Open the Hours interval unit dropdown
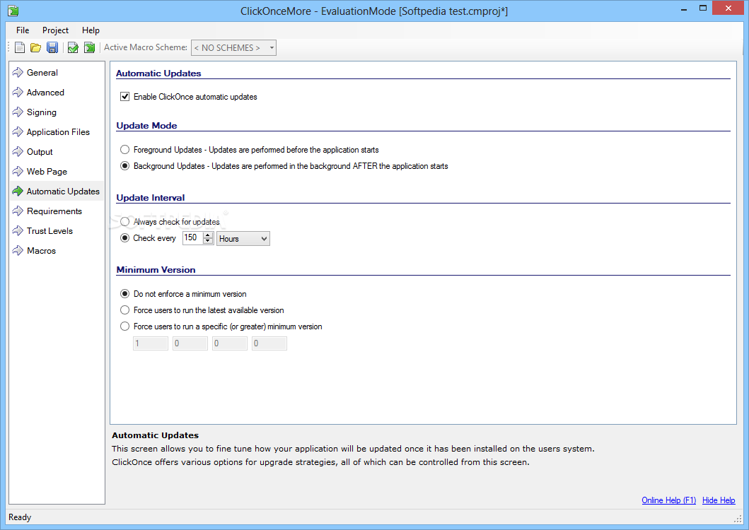Image resolution: width=749 pixels, height=530 pixels. (x=243, y=239)
